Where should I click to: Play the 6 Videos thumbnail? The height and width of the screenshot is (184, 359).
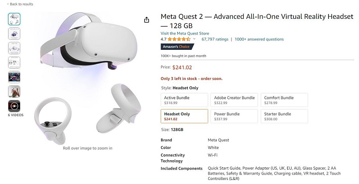click(14, 106)
